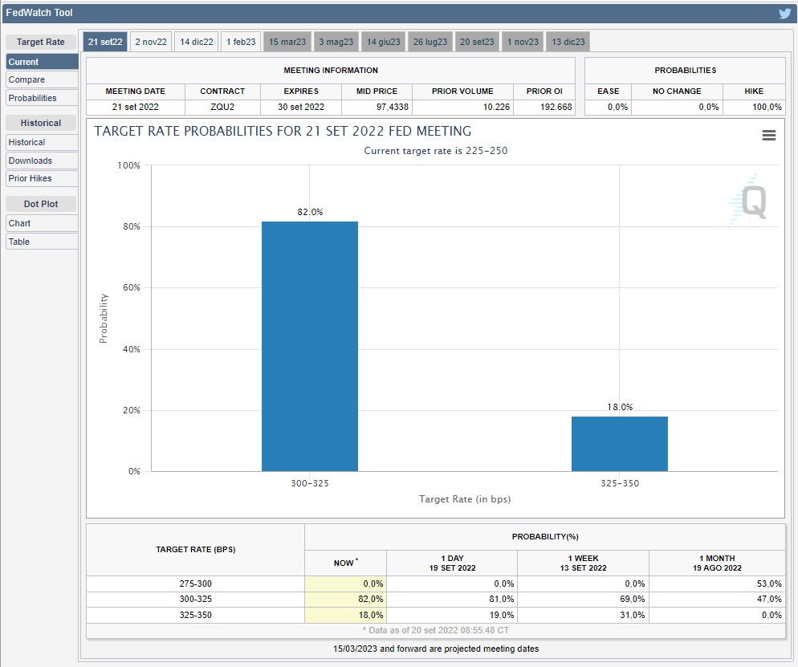
Task: Click the NOW column header
Action: (x=345, y=563)
